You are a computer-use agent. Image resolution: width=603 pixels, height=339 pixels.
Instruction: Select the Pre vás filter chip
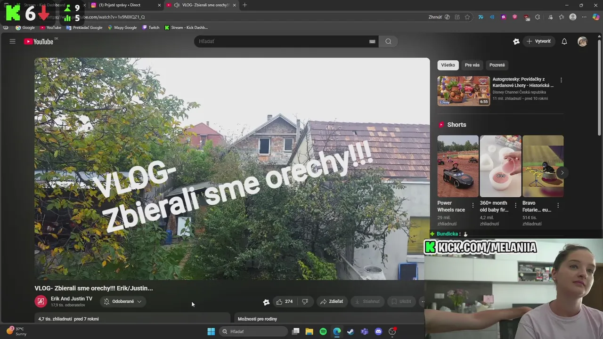tap(472, 65)
